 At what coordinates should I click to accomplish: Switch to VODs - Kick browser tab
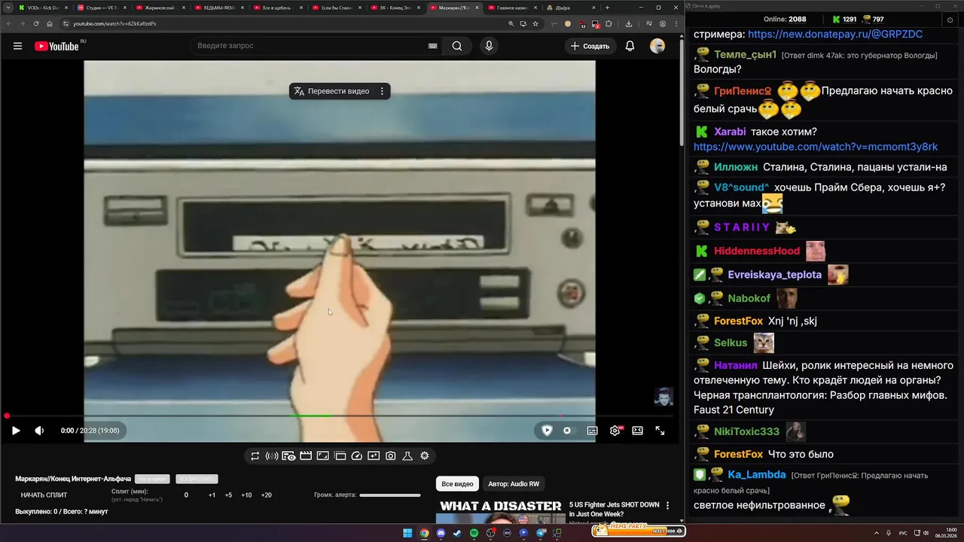[x=43, y=8]
